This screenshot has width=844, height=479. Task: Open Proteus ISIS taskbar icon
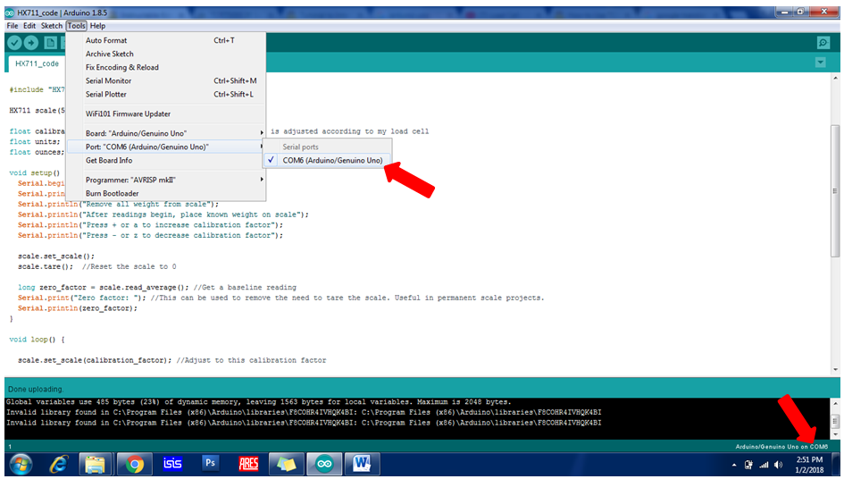pos(172,464)
